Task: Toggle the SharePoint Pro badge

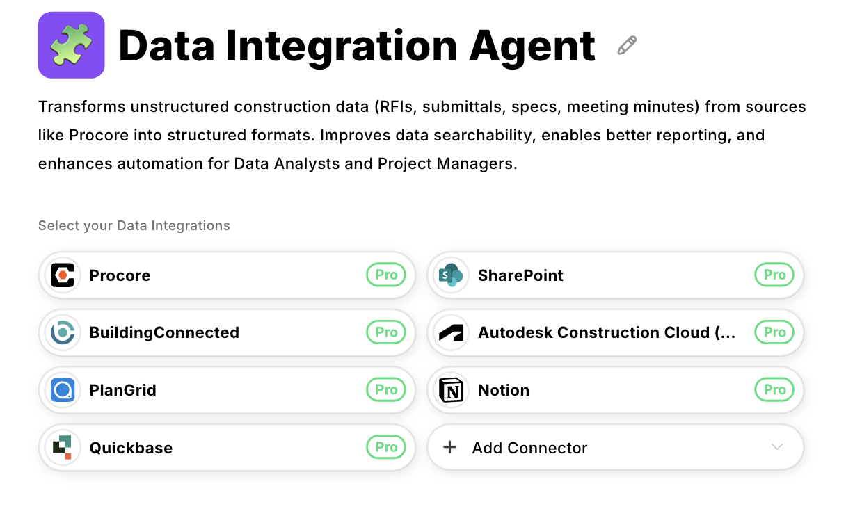Action: tap(774, 275)
